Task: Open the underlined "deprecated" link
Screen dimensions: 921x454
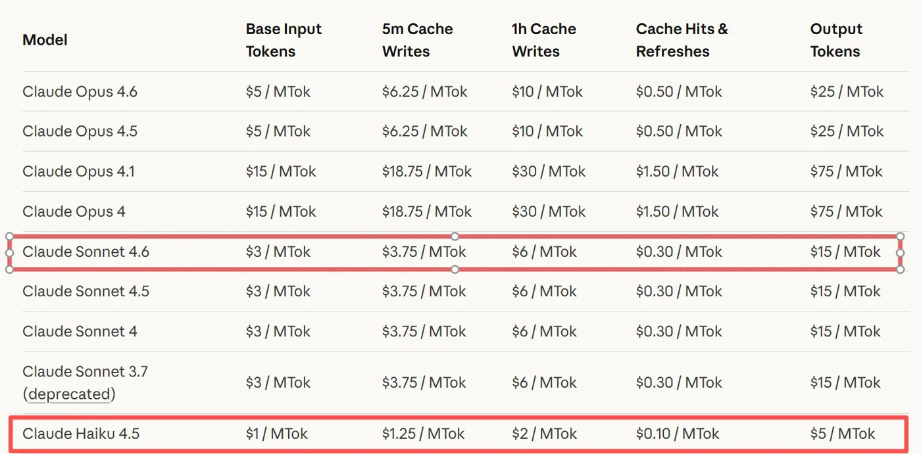Action: point(69,394)
